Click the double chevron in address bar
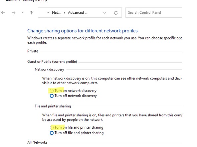Image resolution: width=197 pixels, height=147 pixels. pos(48,13)
